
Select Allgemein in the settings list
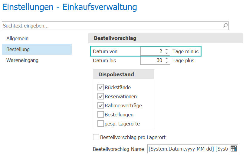click(x=18, y=38)
